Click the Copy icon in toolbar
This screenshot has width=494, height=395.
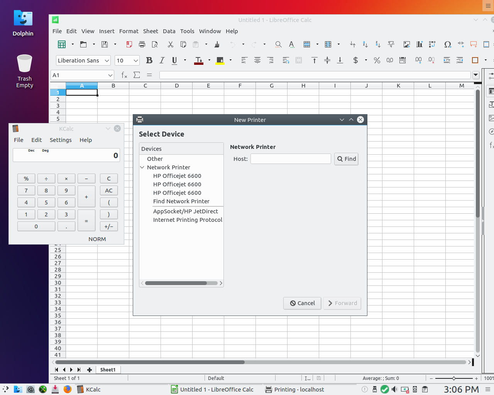[x=183, y=44]
